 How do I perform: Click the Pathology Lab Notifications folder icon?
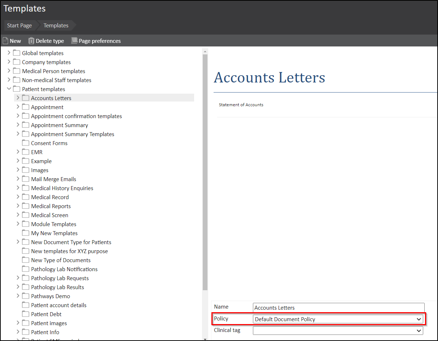pyautogui.click(x=26, y=269)
